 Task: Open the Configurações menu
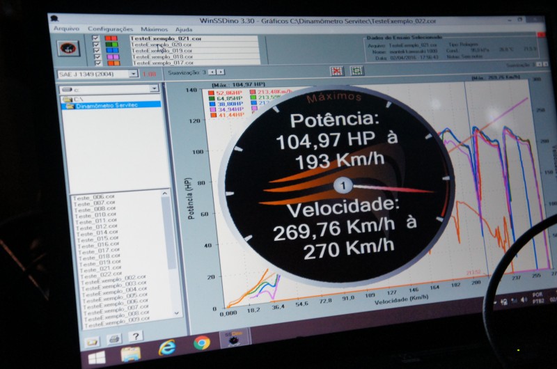click(110, 29)
